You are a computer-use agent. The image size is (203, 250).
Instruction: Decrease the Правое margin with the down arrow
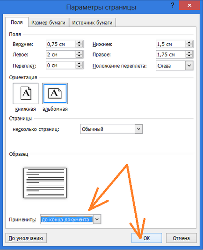pos(189,56)
